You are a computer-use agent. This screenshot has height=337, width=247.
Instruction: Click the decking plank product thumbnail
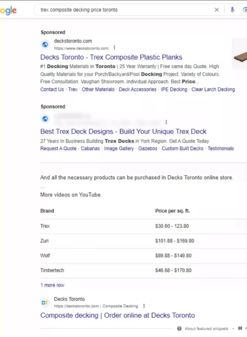[240, 54]
